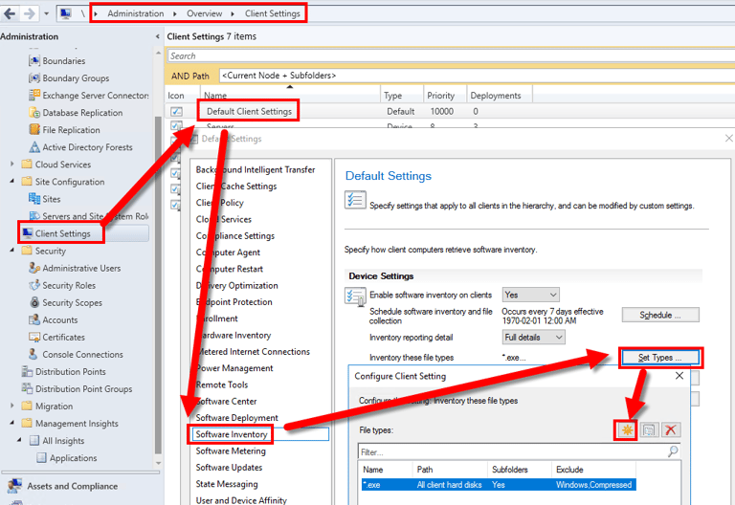
Task: Open the navigation history dropdown arrow
Action: pos(46,13)
